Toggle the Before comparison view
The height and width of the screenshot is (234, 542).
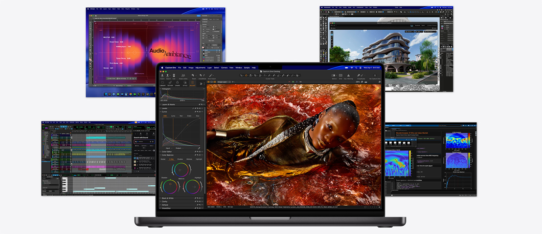tap(334, 76)
